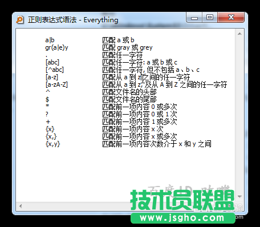The width and height of the screenshot is (260, 227).
Task: Click the title '正则表达式语法 - Everything'
Action: pyautogui.click(x=73, y=20)
